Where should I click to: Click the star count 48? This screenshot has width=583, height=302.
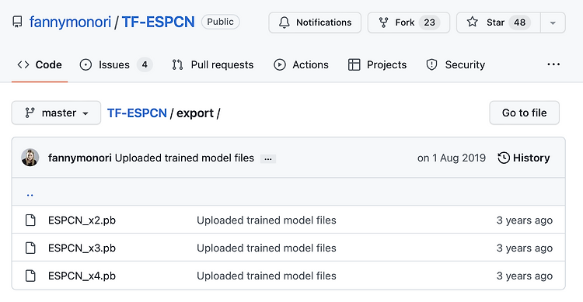click(519, 23)
